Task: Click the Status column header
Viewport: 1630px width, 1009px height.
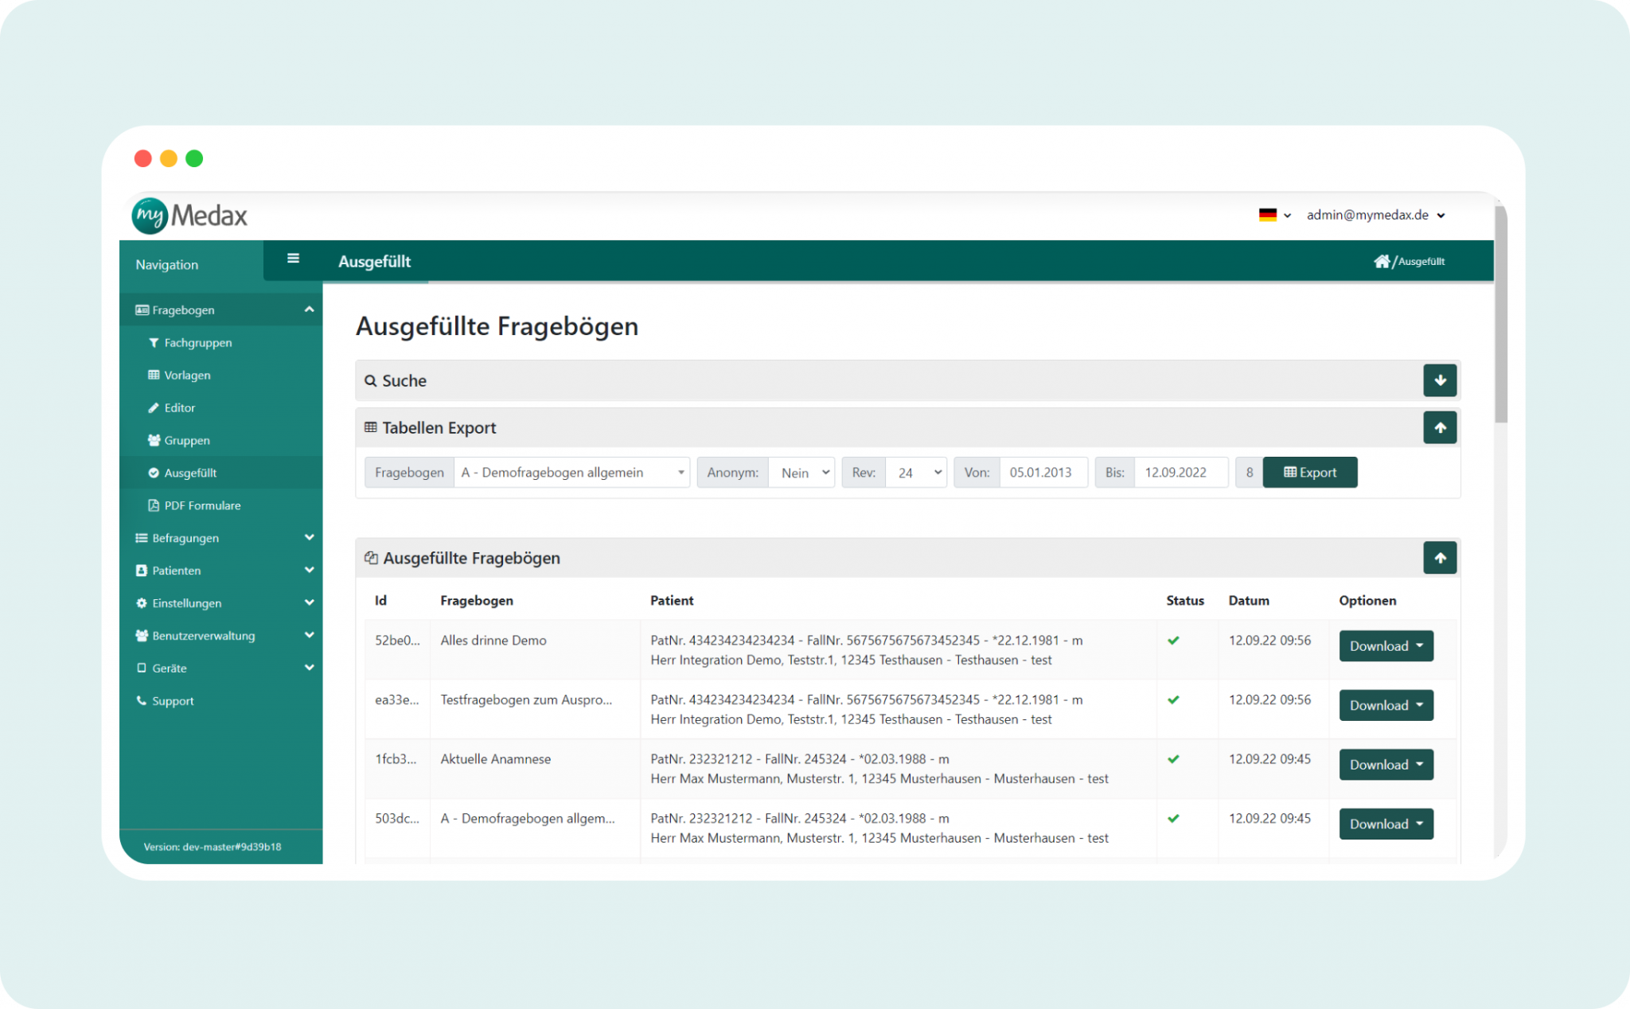Action: pyautogui.click(x=1185, y=601)
